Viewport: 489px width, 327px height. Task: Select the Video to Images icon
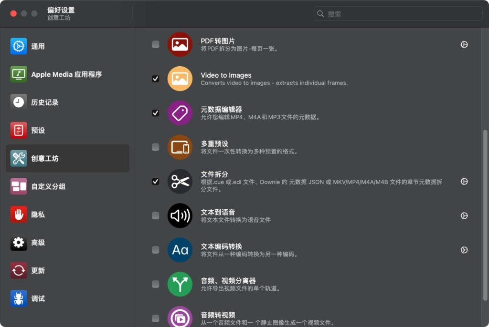[180, 79]
